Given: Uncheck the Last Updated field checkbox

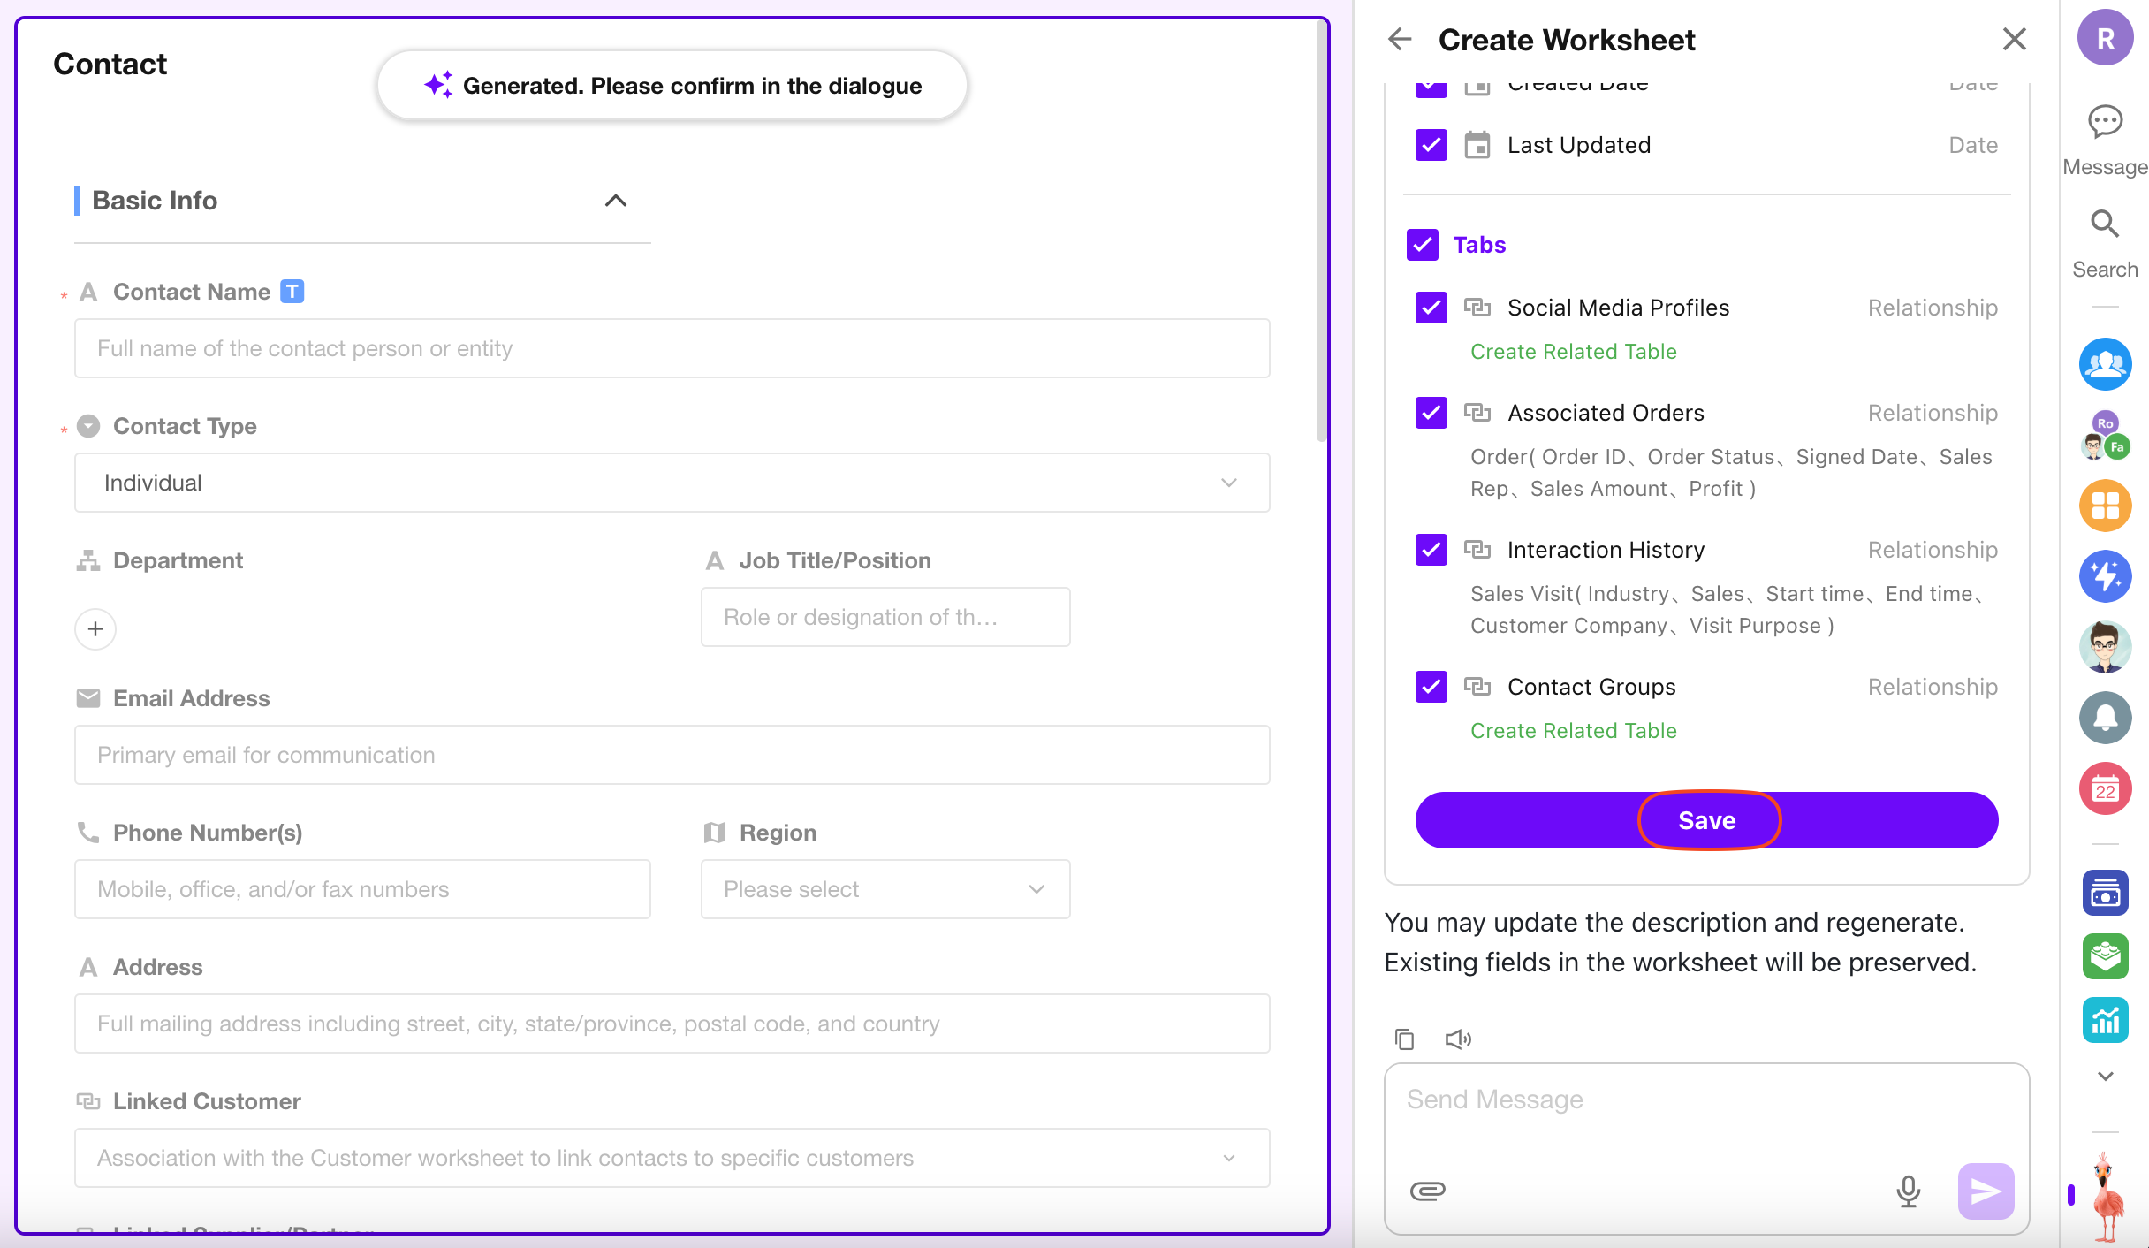Looking at the screenshot, I should 1431,145.
